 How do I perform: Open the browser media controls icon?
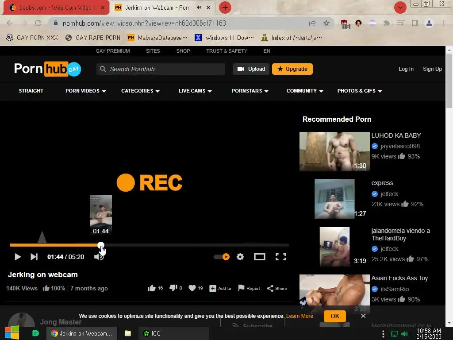point(401,23)
